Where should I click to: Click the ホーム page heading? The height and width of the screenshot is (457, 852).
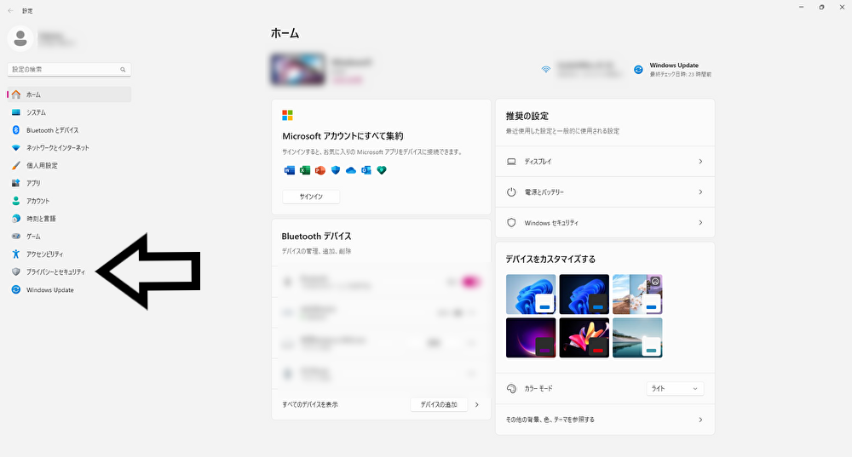pyautogui.click(x=285, y=33)
